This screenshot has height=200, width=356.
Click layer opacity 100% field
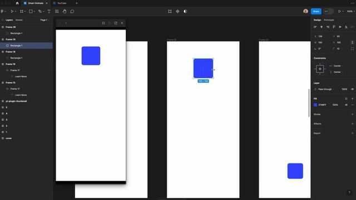tap(344, 89)
